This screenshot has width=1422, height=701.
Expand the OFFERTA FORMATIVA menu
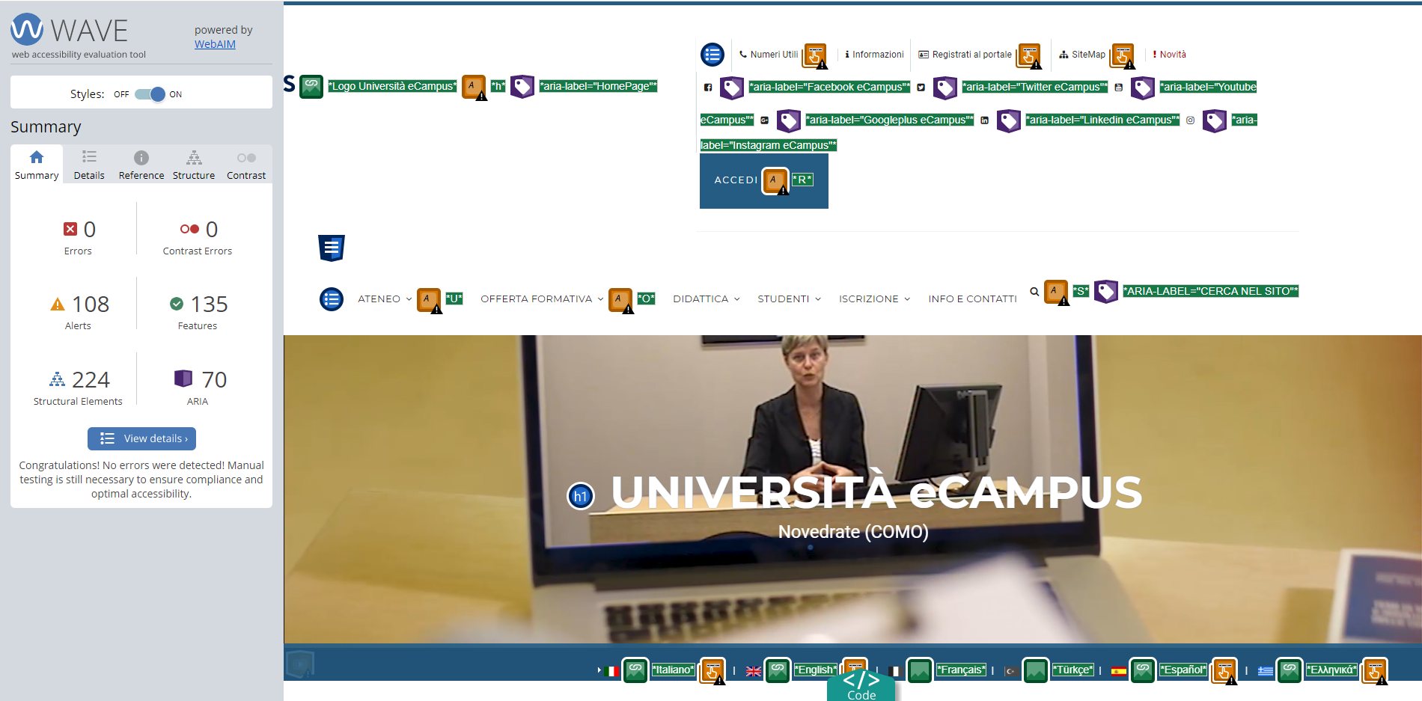coord(542,299)
